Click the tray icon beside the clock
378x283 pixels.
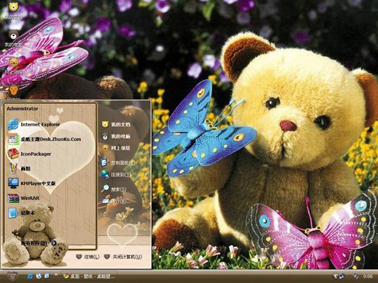click(356, 277)
